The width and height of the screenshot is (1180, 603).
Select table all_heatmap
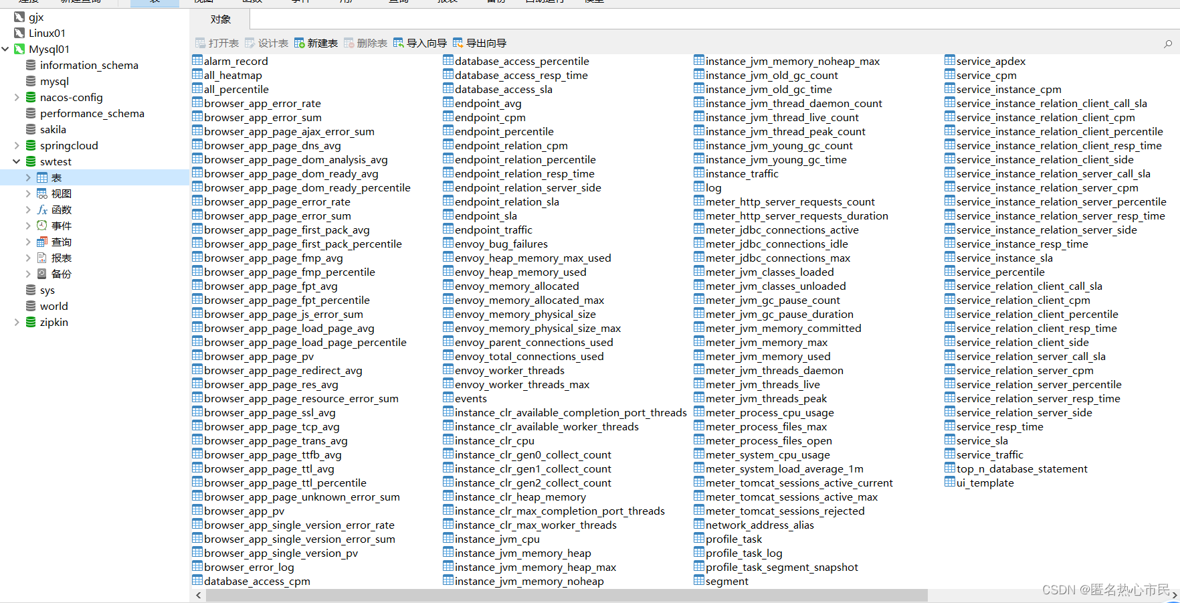click(233, 75)
